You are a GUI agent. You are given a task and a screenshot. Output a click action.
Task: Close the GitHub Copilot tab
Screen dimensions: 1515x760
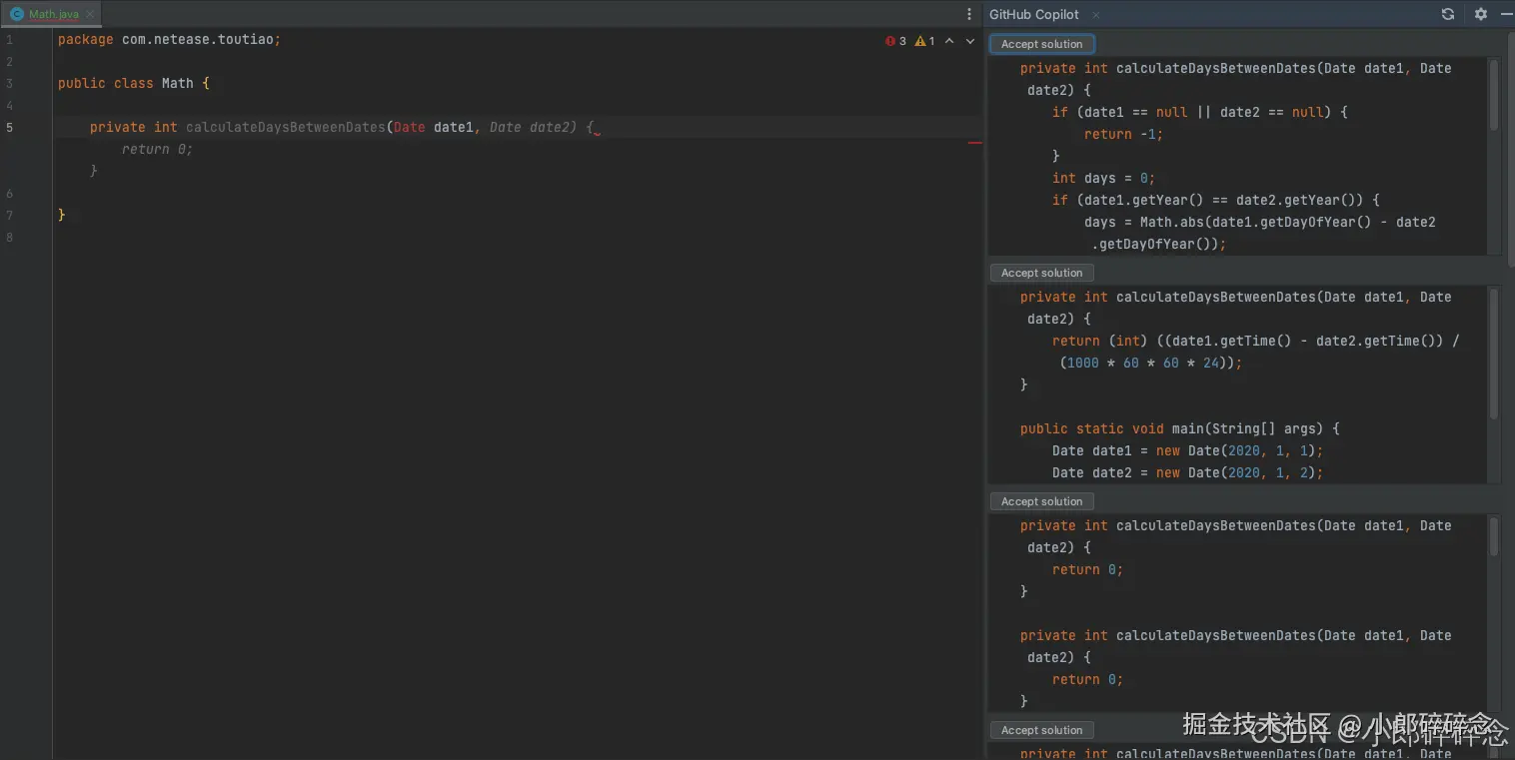pyautogui.click(x=1095, y=14)
